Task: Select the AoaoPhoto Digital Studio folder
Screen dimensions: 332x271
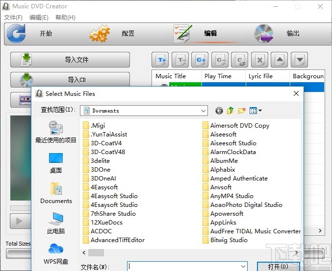Action: (x=242, y=205)
